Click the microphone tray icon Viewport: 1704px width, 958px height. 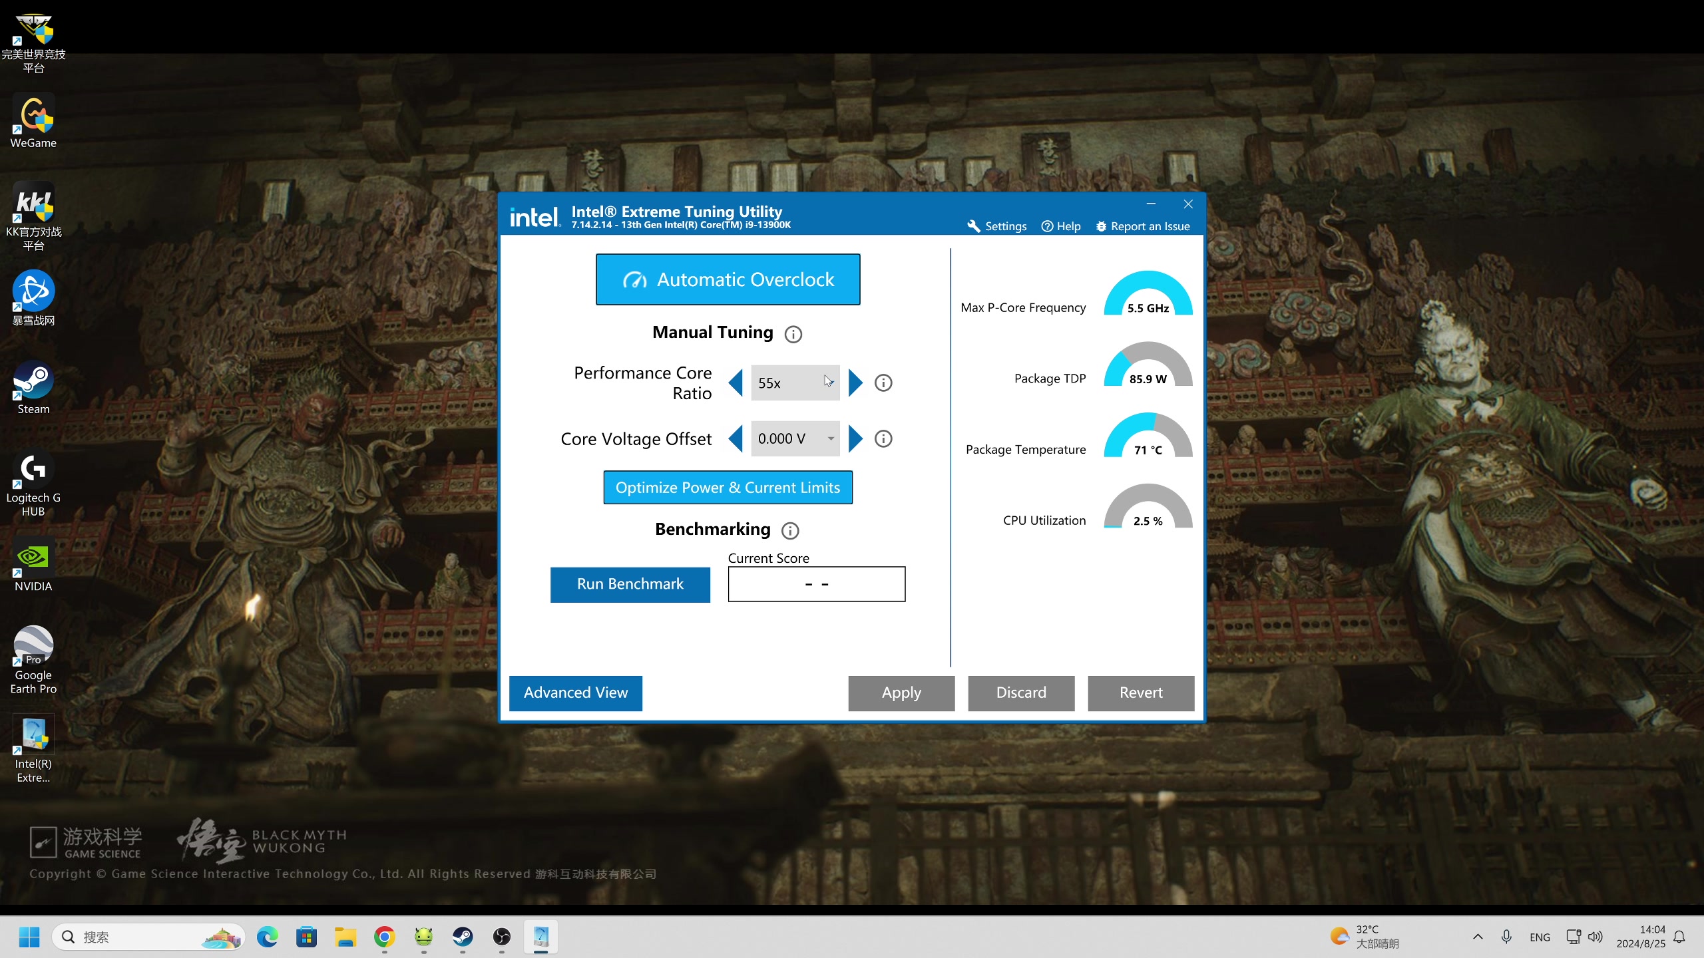[x=1506, y=937]
